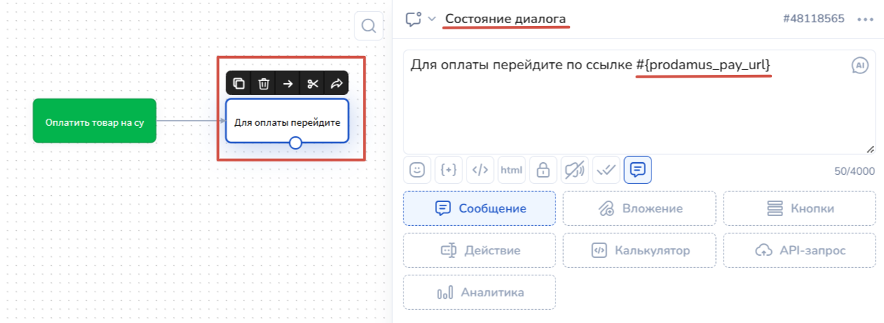Open the emoji picker below the message
Viewport: 884px width, 323px height.
pos(417,169)
